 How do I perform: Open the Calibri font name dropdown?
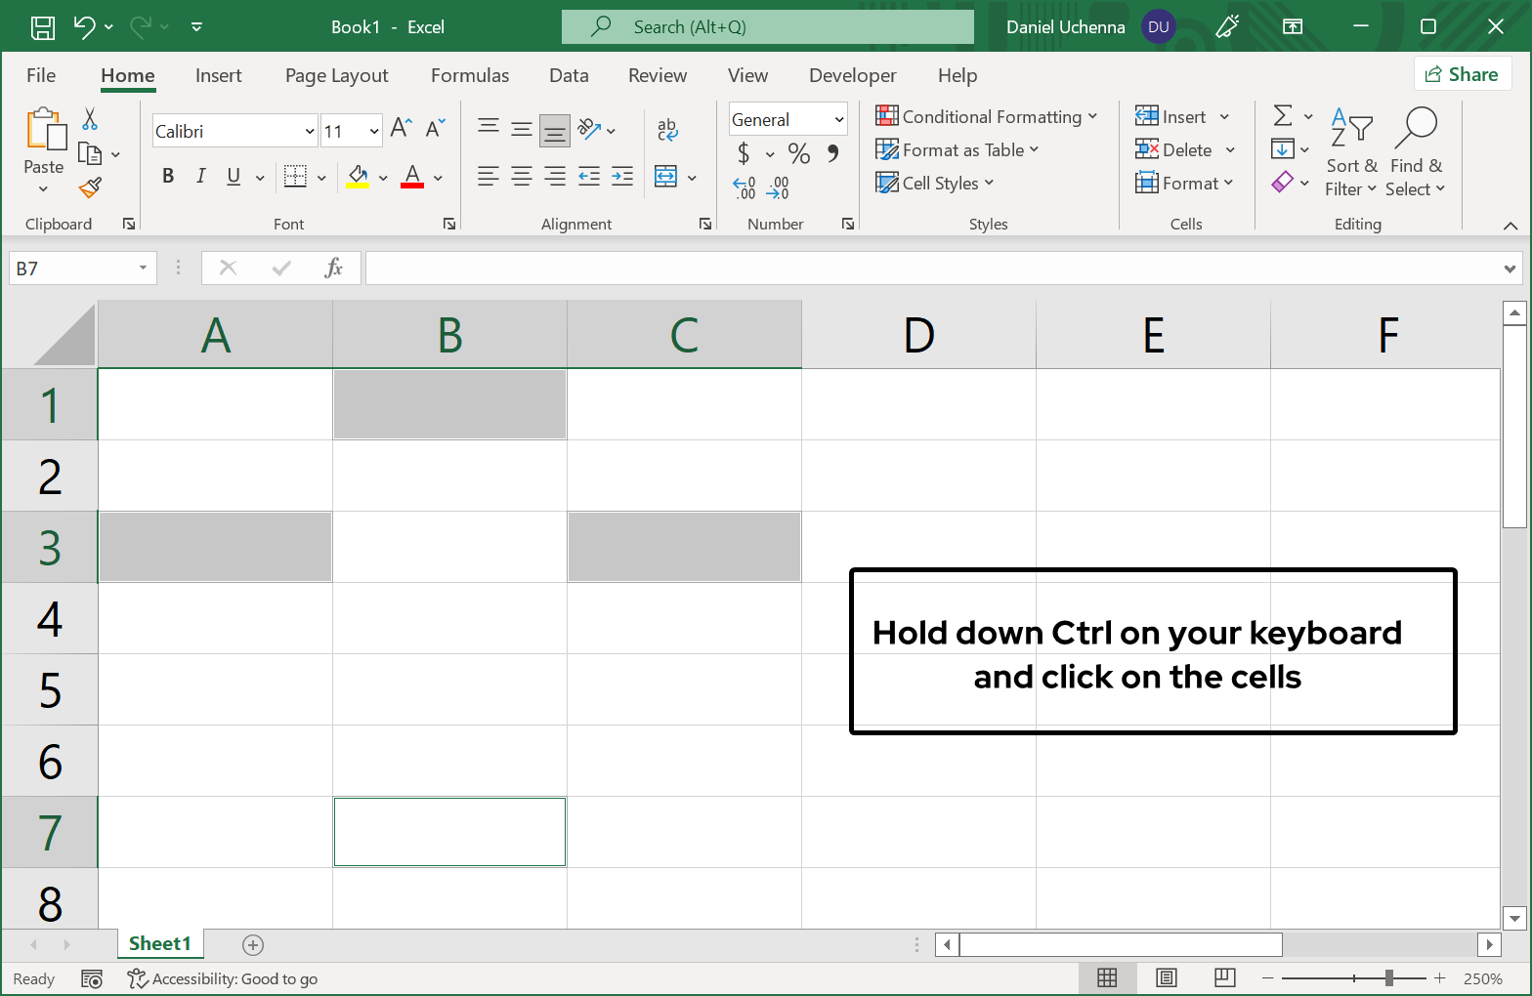(310, 131)
